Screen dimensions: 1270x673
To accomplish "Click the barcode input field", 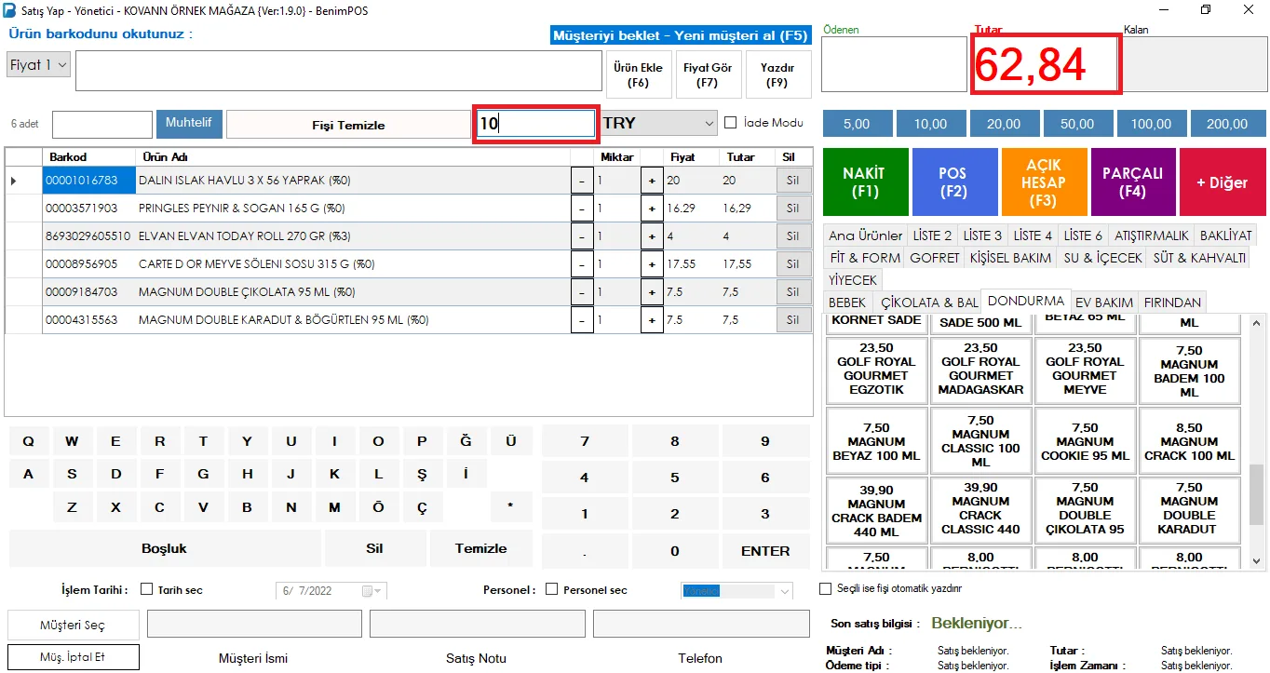I will (x=339, y=71).
